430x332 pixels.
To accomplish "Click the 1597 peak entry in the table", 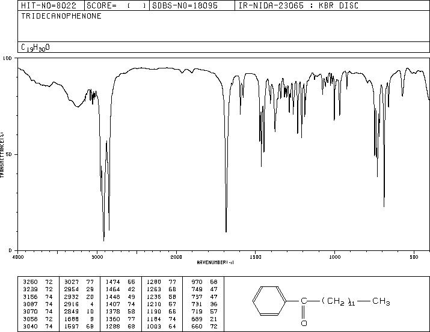I will [79, 327].
